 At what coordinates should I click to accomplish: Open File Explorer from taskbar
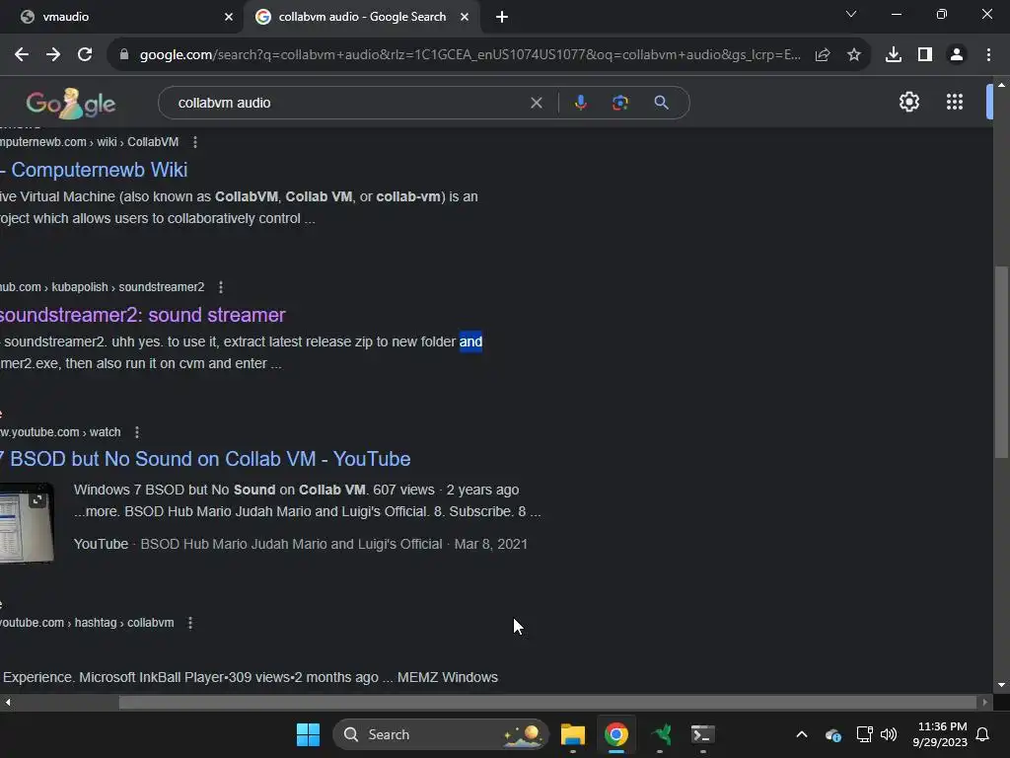pyautogui.click(x=573, y=734)
